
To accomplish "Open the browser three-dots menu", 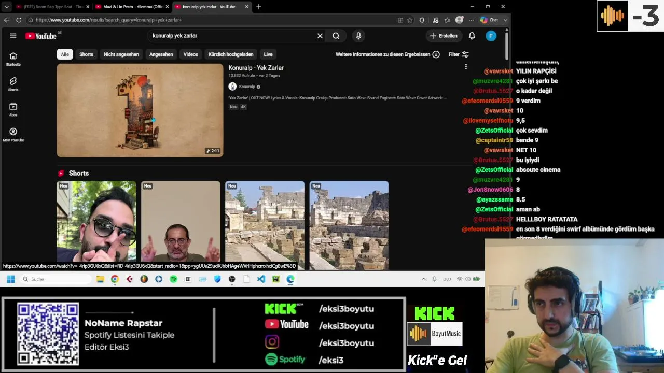I will (471, 20).
